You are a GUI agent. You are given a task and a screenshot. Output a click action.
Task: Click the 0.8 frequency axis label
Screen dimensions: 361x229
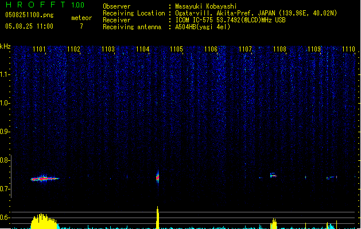5,160
